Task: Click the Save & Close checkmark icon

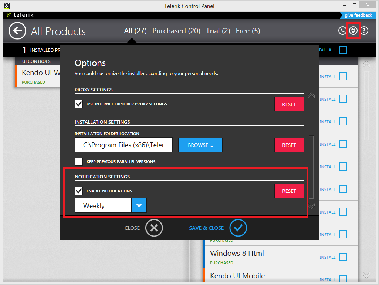Action: [x=238, y=228]
